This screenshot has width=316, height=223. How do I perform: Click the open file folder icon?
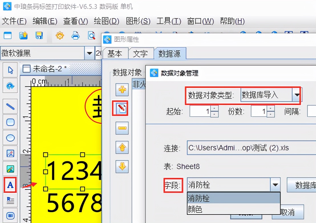pyautogui.click(x=23, y=36)
